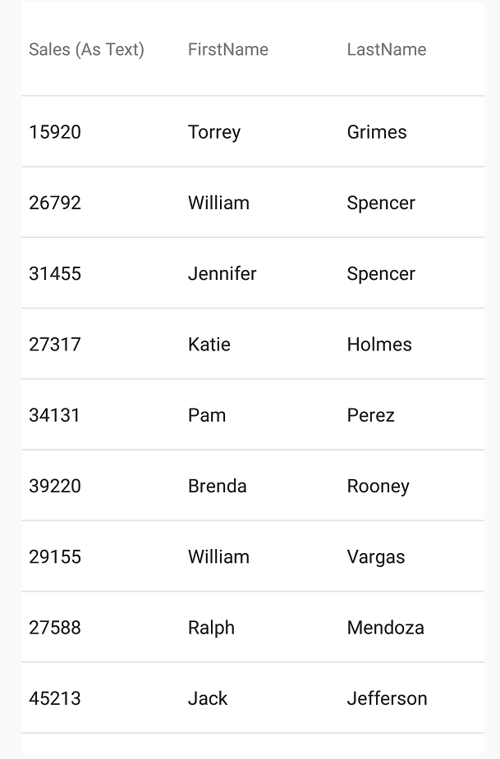This screenshot has width=500, height=759.
Task: Select the 26792 sales value
Action: [x=55, y=203]
